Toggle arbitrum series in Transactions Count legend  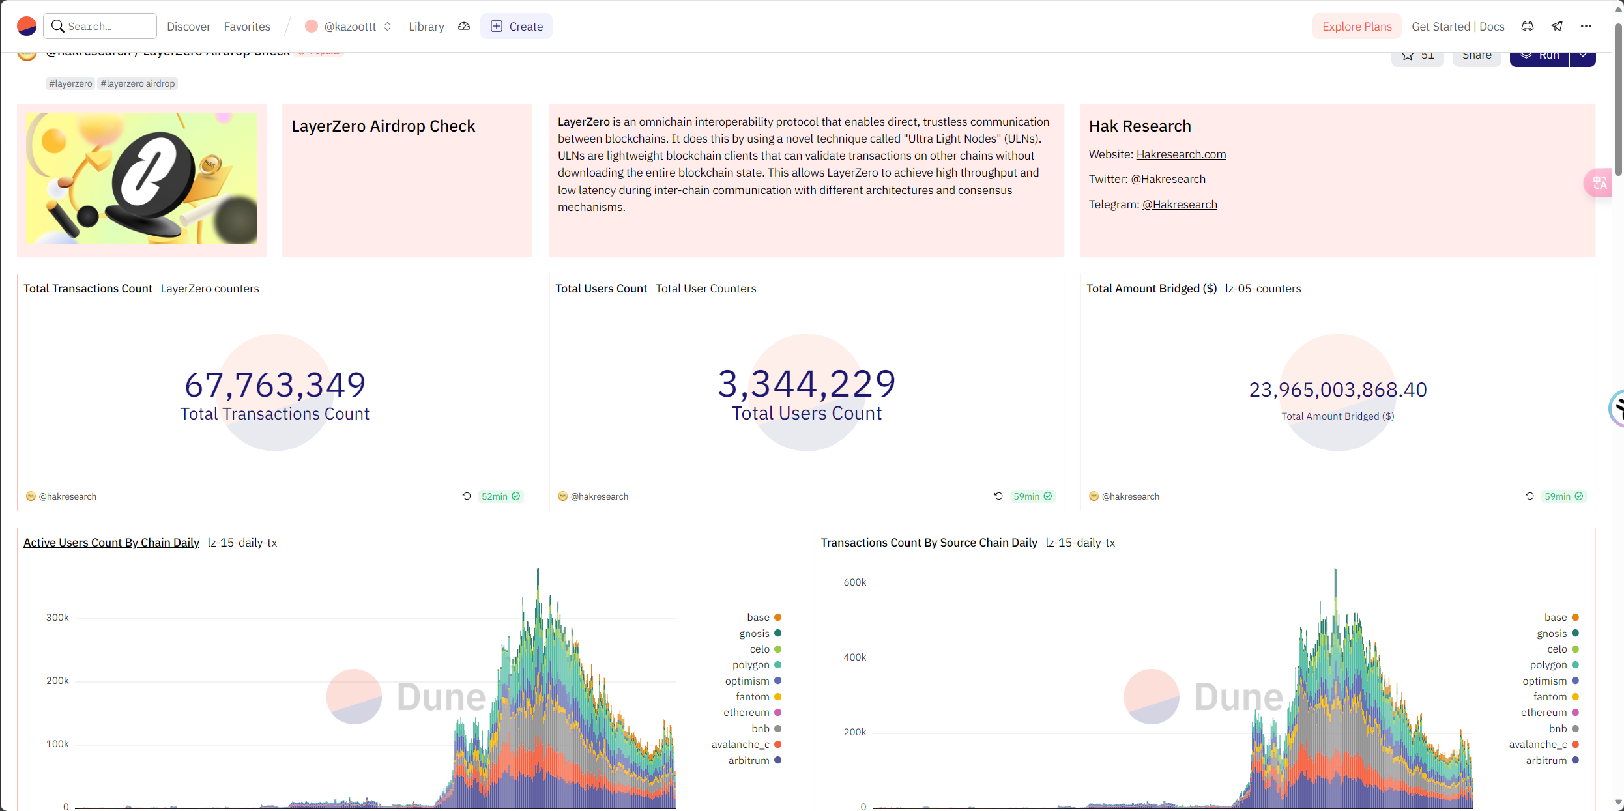coord(1552,761)
